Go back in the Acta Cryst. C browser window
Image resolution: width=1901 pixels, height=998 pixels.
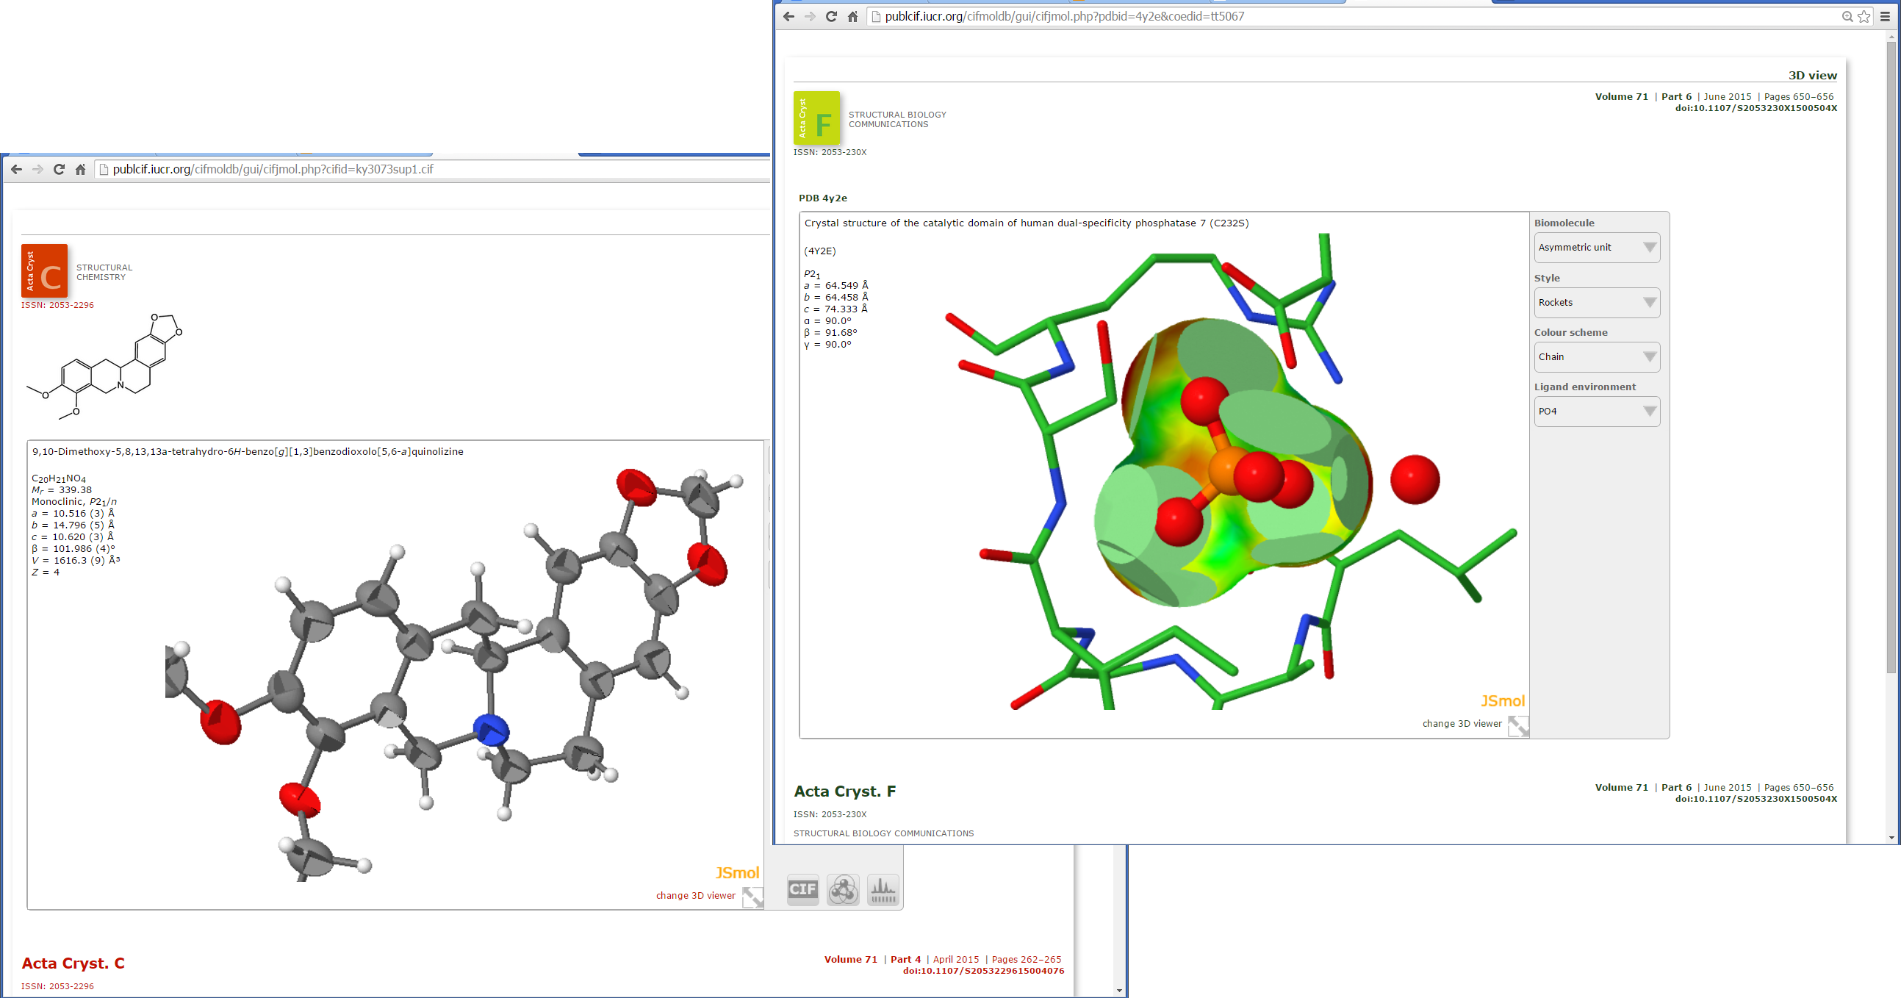tap(16, 169)
